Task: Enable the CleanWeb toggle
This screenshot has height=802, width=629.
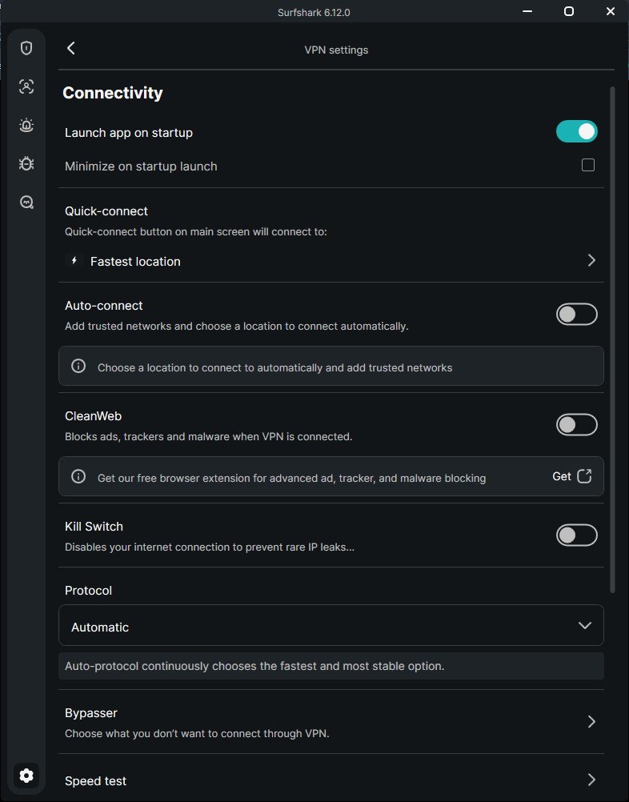Action: pos(576,424)
